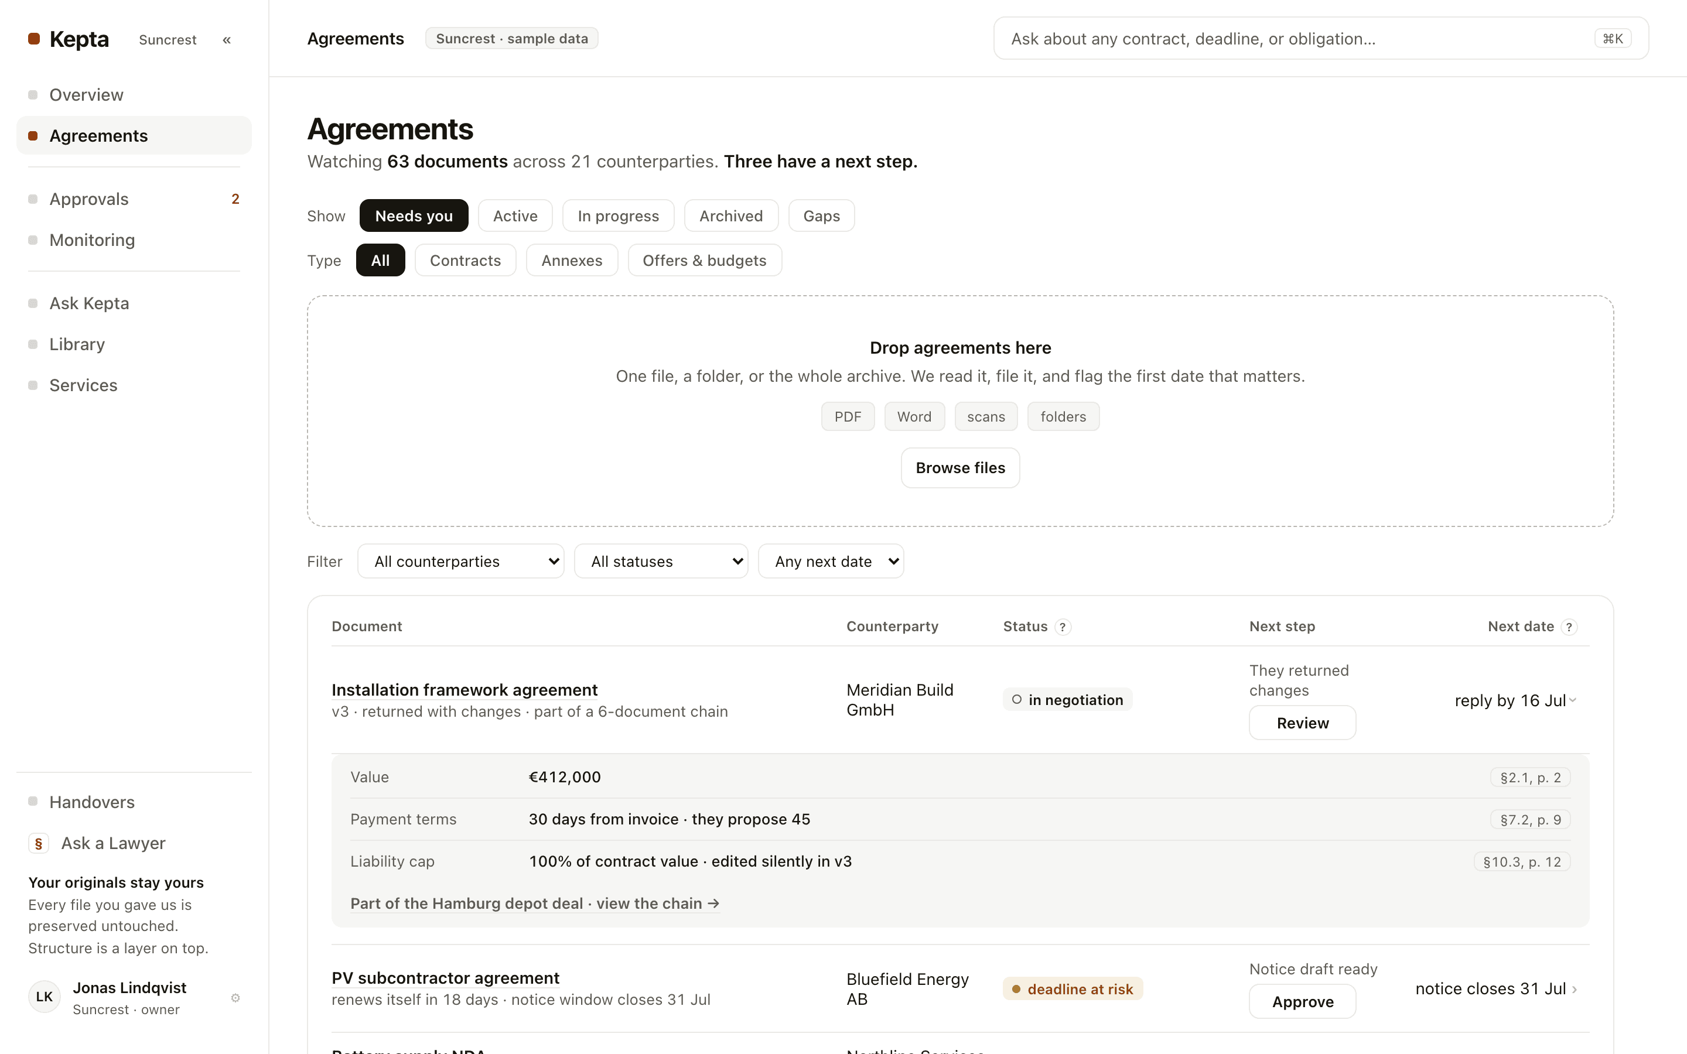Click Suncrest workspace name beside Kepta
Image resolution: width=1687 pixels, height=1054 pixels.
[x=168, y=40]
